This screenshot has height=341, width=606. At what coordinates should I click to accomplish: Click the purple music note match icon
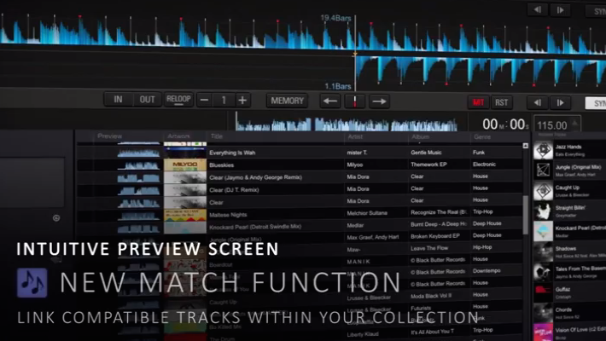coord(32,282)
